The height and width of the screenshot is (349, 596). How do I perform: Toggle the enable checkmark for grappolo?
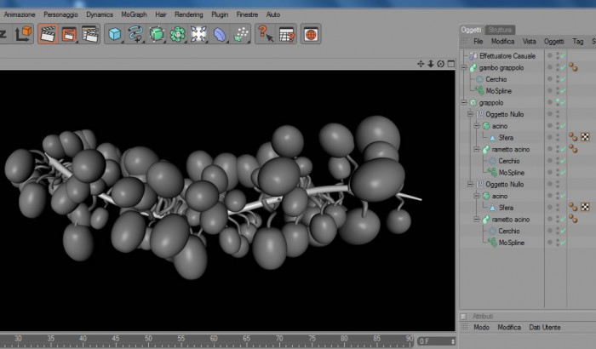563,103
